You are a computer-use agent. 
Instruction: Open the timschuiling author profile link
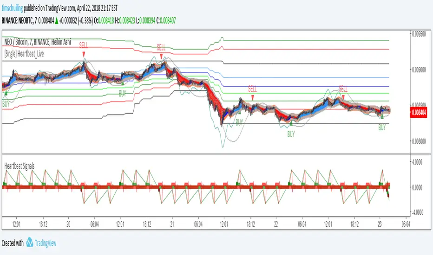(x=12, y=8)
